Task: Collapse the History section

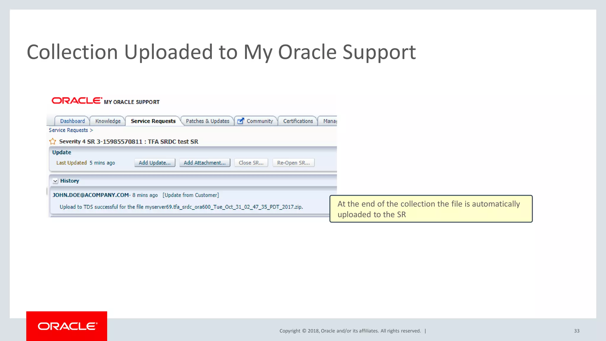Action: pos(55,181)
